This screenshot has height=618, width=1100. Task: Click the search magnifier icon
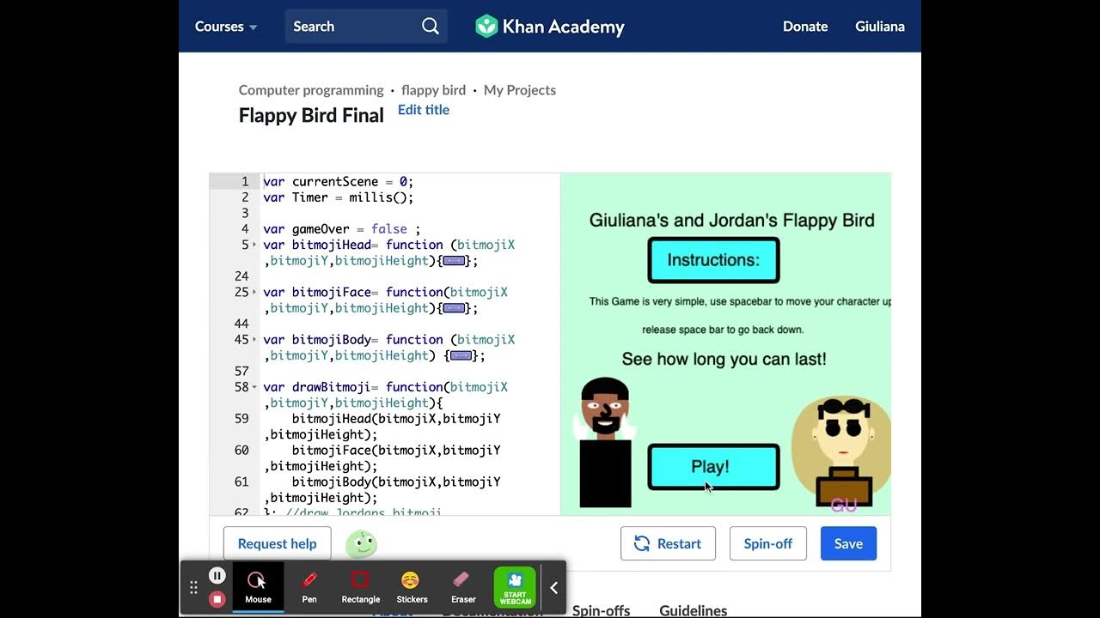click(431, 27)
